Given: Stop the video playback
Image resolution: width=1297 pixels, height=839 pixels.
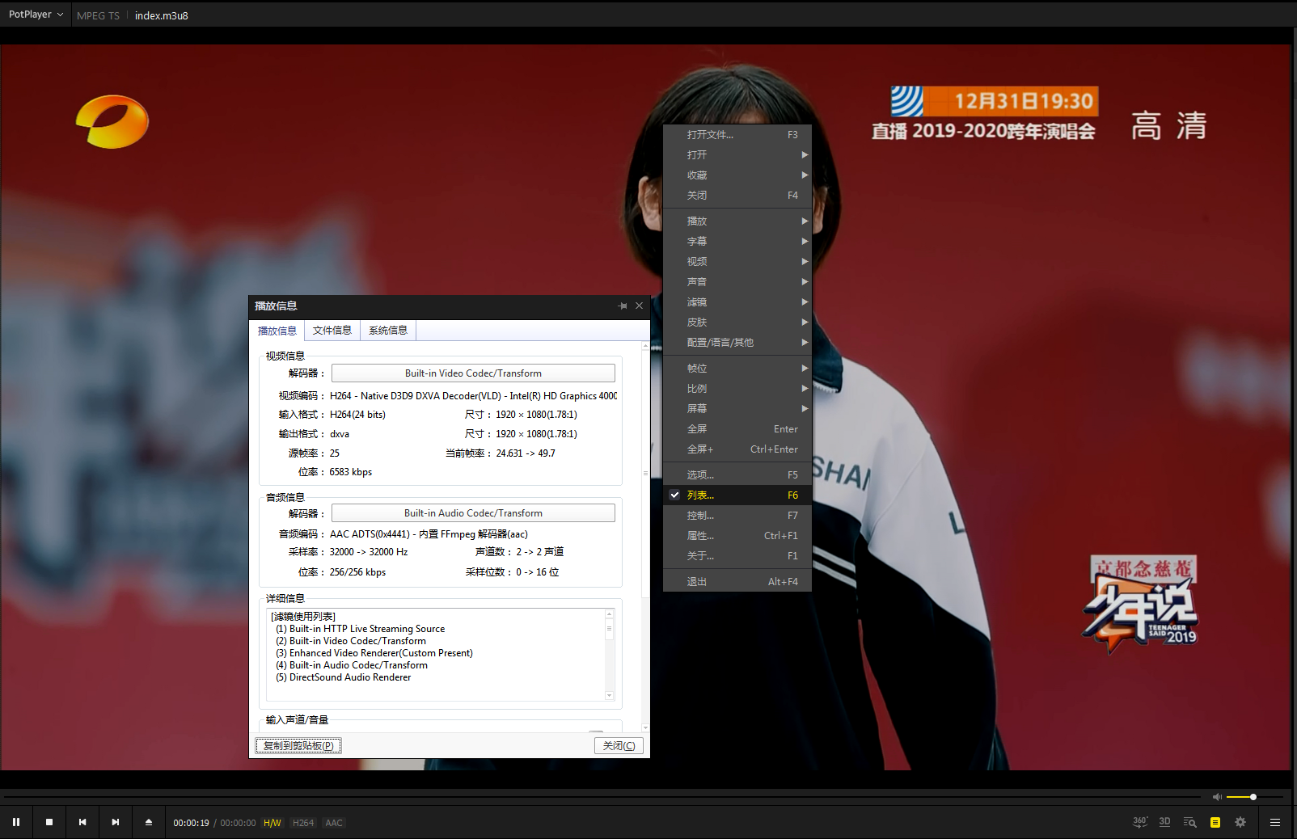Looking at the screenshot, I should [49, 822].
